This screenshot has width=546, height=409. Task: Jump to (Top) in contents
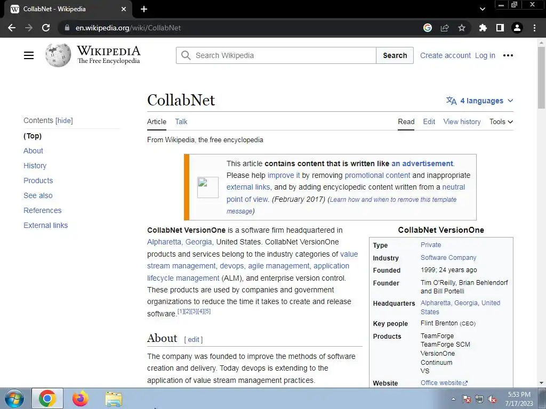(x=33, y=136)
